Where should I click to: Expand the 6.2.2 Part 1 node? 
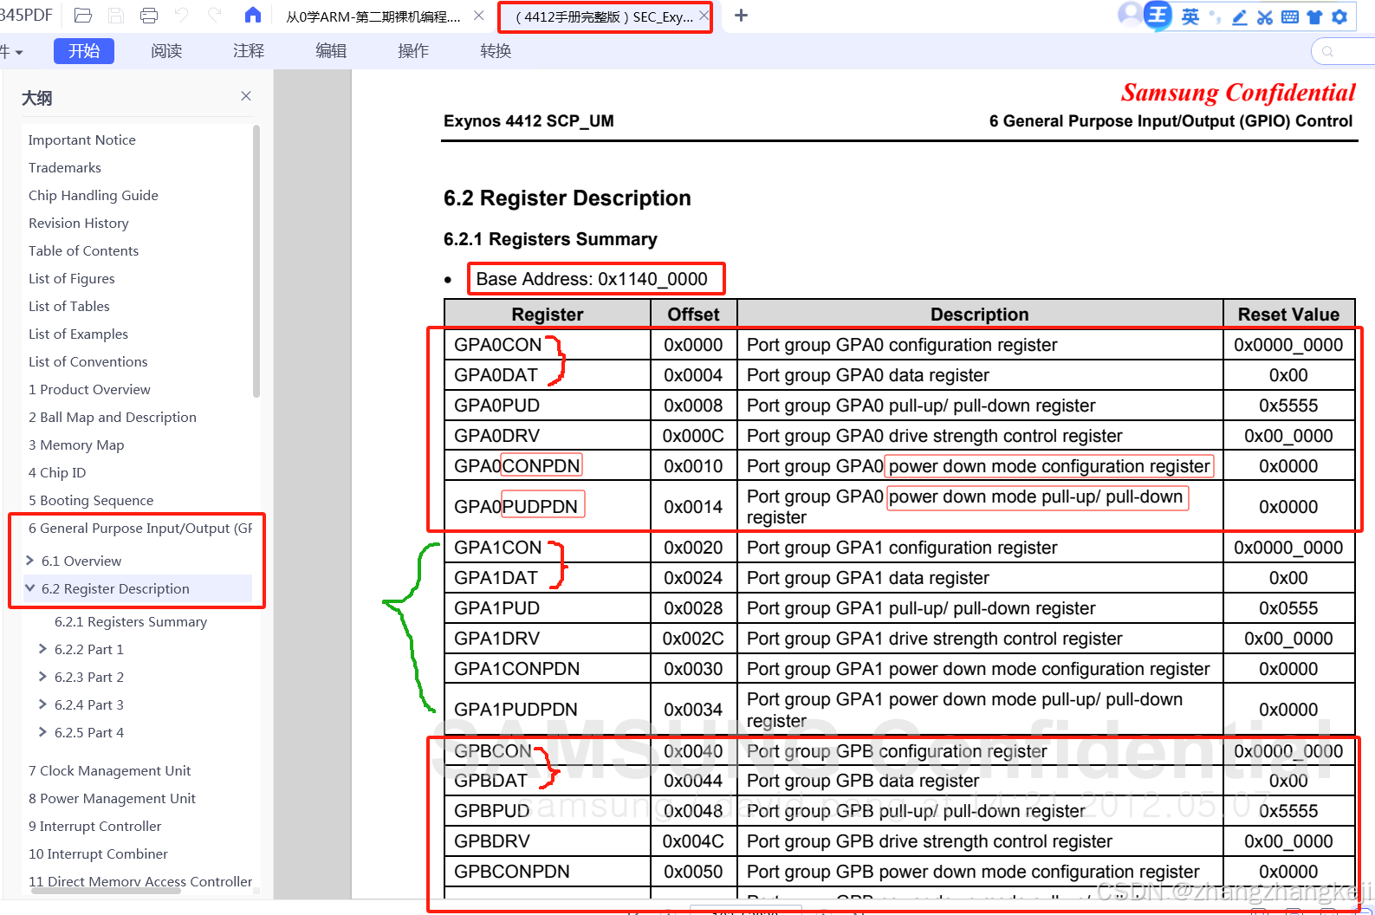coord(42,648)
